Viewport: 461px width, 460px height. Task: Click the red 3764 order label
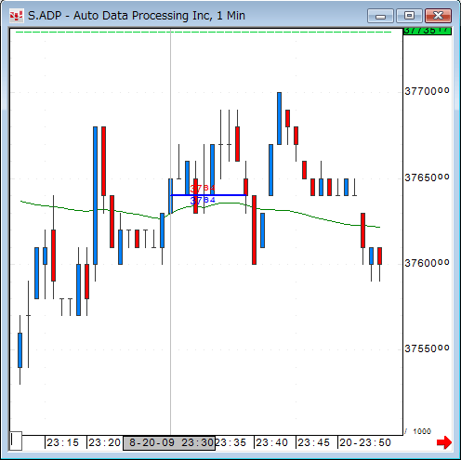(x=203, y=188)
